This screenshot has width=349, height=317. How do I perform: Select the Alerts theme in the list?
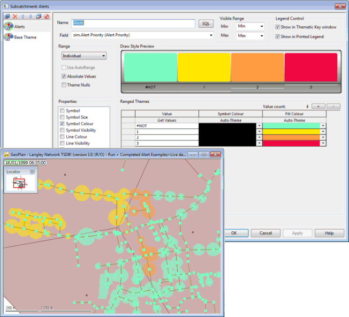tap(19, 26)
